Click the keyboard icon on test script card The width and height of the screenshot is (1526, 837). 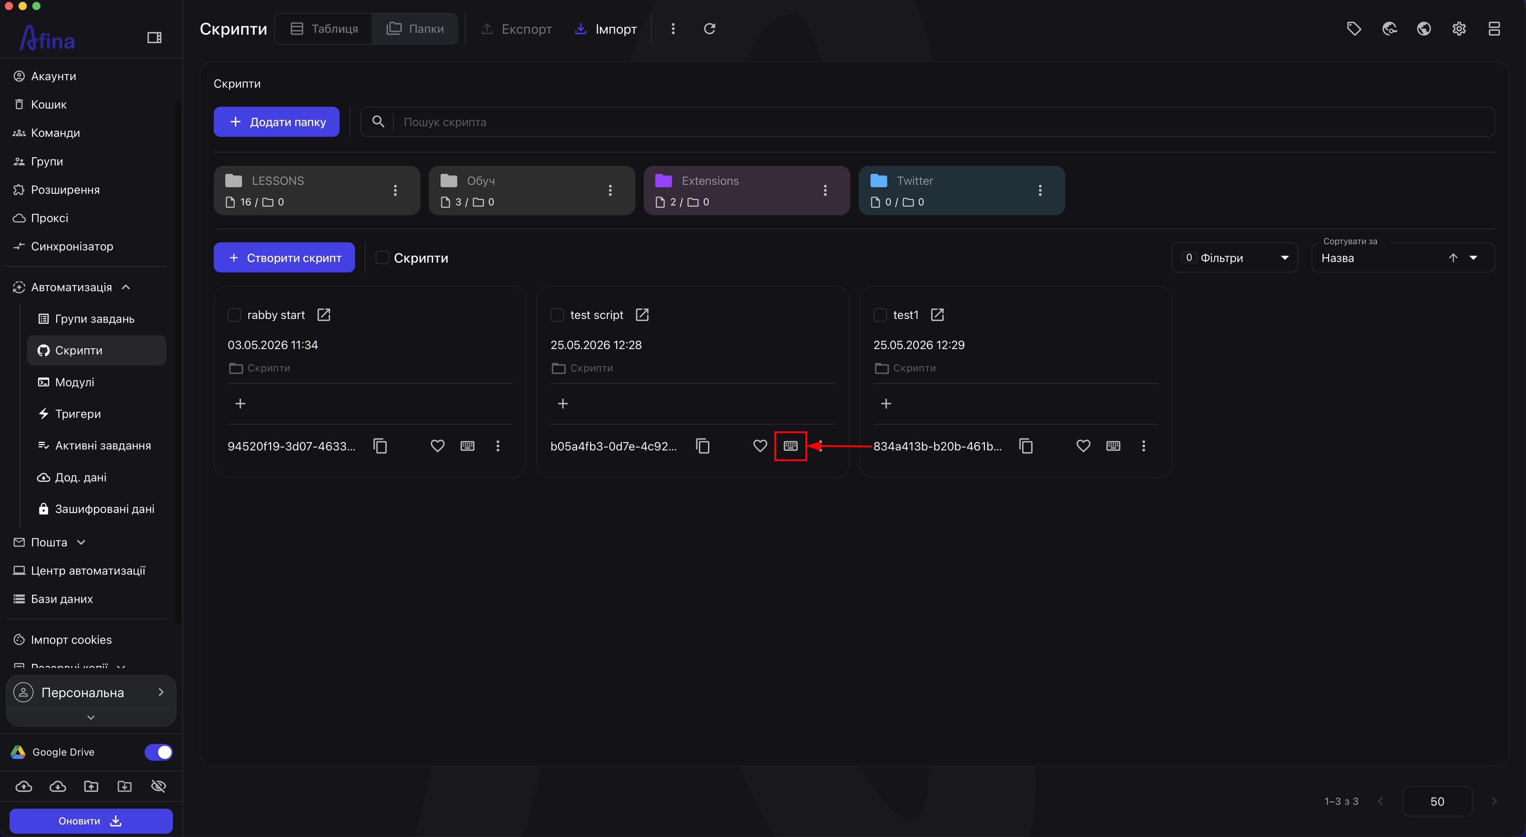coord(790,446)
